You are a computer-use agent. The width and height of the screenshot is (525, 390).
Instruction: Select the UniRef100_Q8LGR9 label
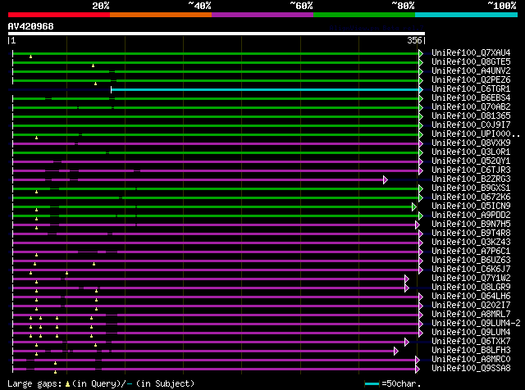click(471, 288)
